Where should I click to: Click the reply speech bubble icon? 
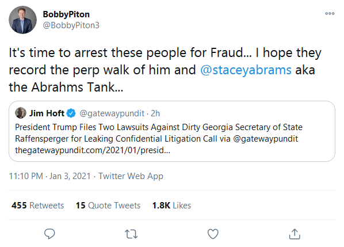click(x=49, y=234)
